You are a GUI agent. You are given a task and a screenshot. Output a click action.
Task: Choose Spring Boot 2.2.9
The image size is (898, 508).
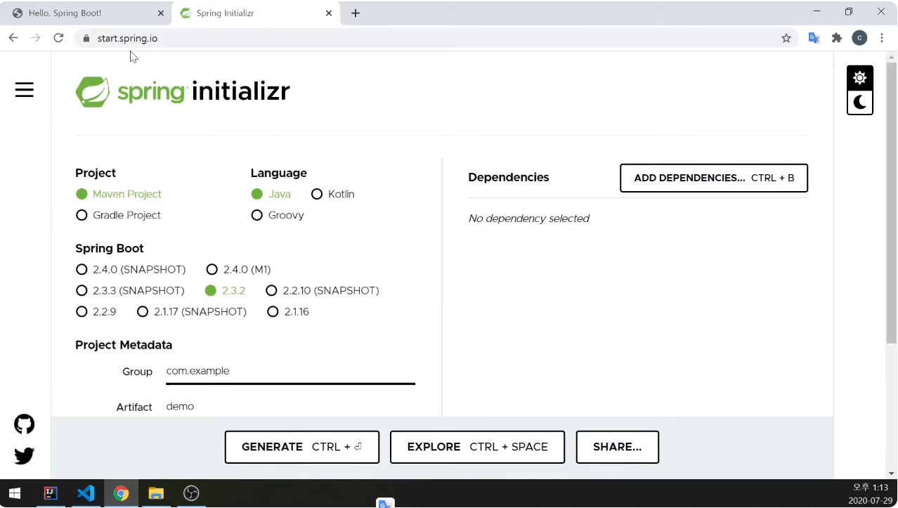(x=96, y=312)
